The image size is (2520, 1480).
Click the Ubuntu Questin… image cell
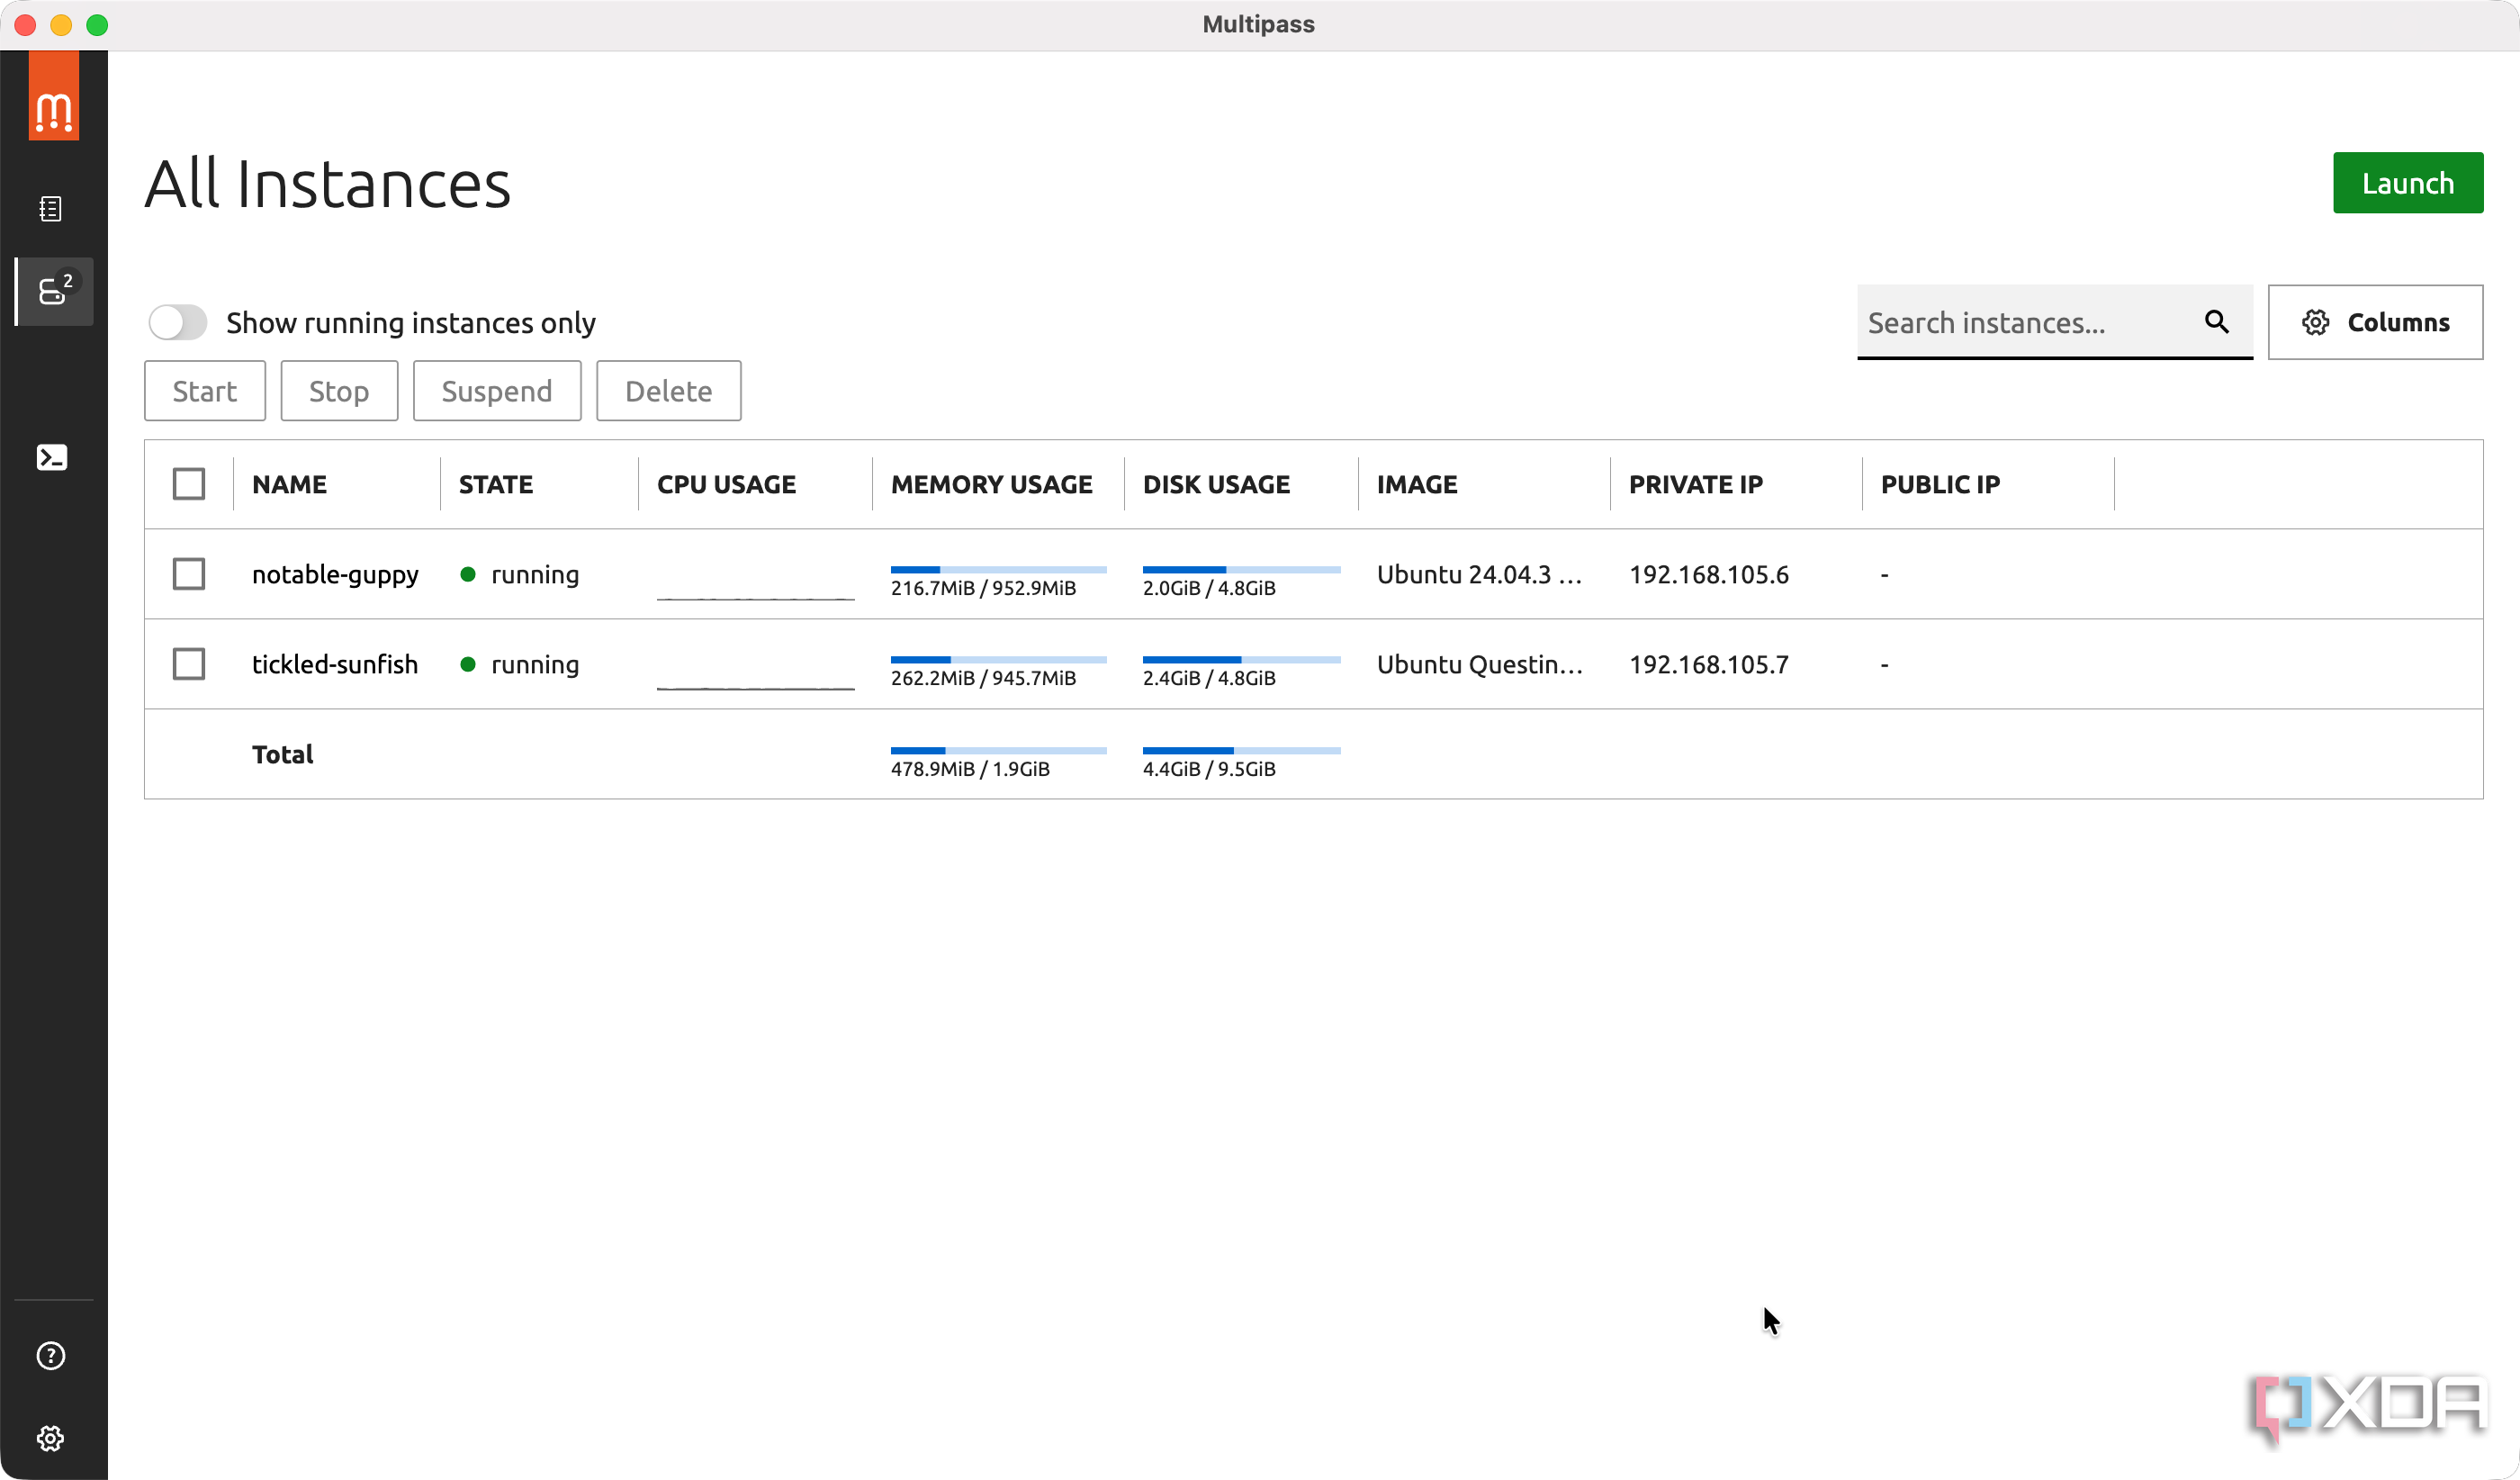[x=1480, y=665]
